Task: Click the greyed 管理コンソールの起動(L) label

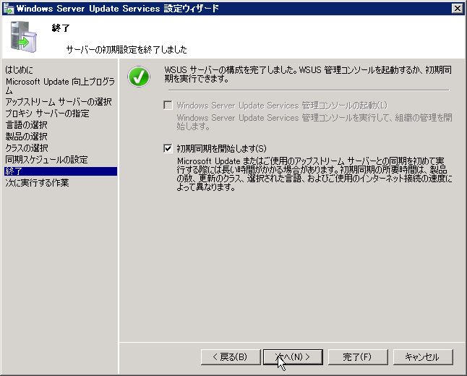Action: 282,105
